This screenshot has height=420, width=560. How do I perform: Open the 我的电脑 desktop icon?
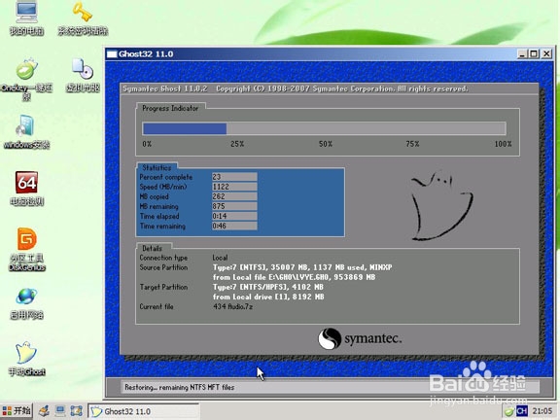click(26, 18)
